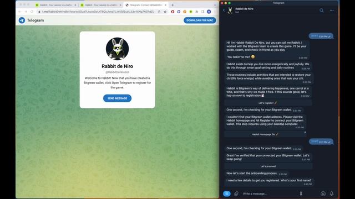Click 'Great I've verified' wallet message

click(268, 157)
